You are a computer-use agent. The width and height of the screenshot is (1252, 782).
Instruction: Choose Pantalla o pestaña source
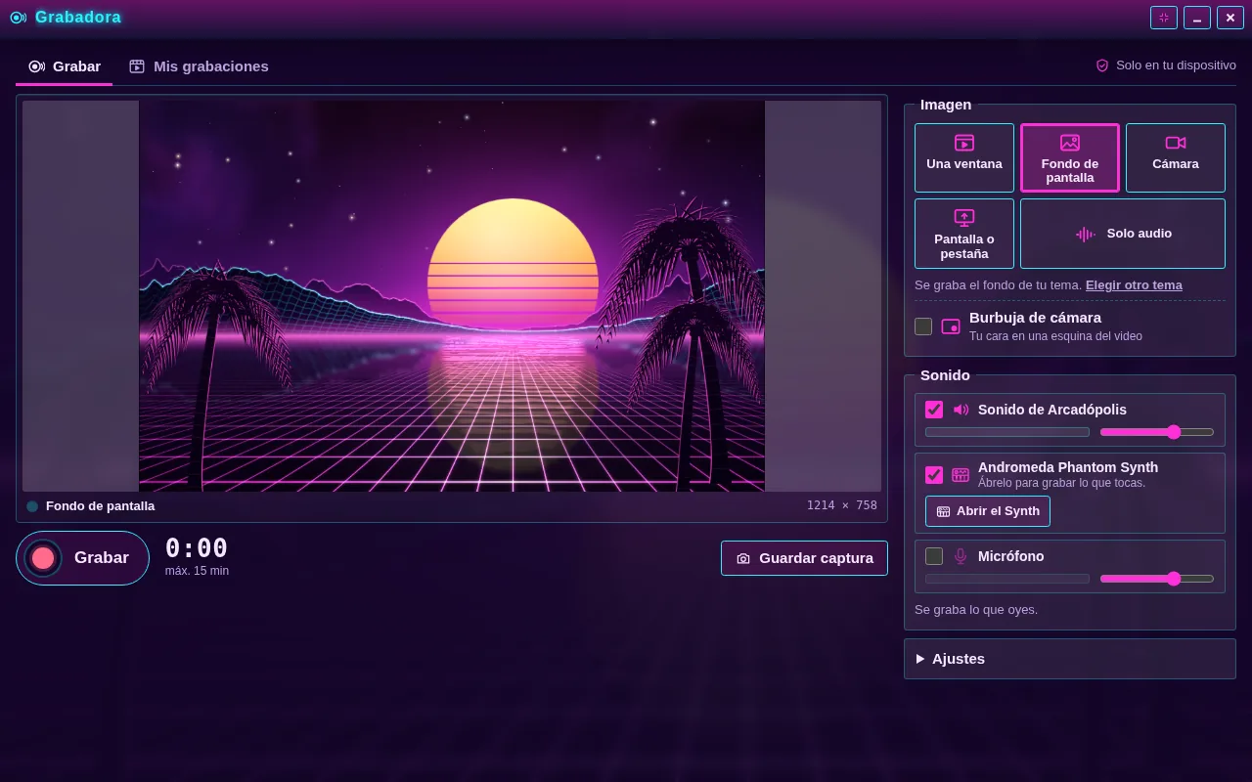(964, 234)
